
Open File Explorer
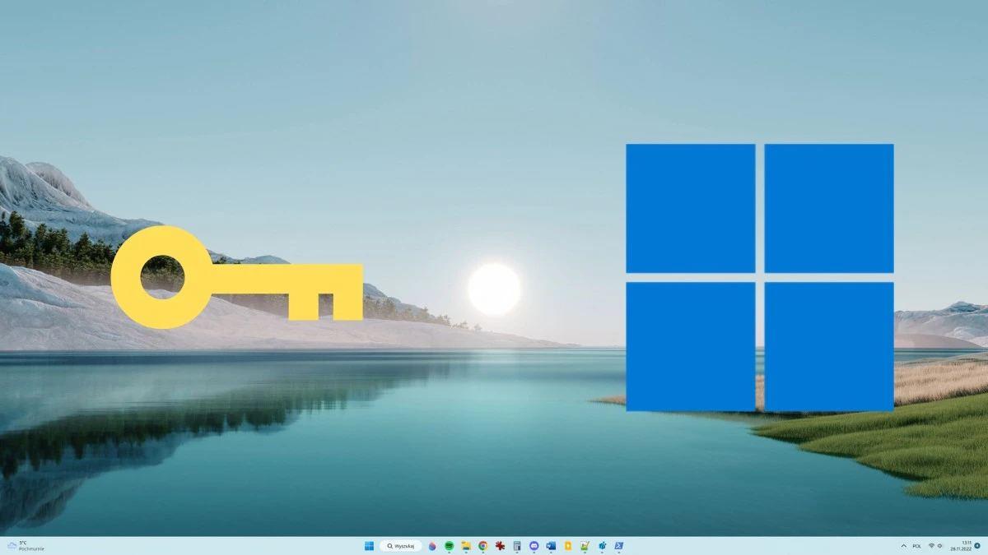click(x=466, y=545)
